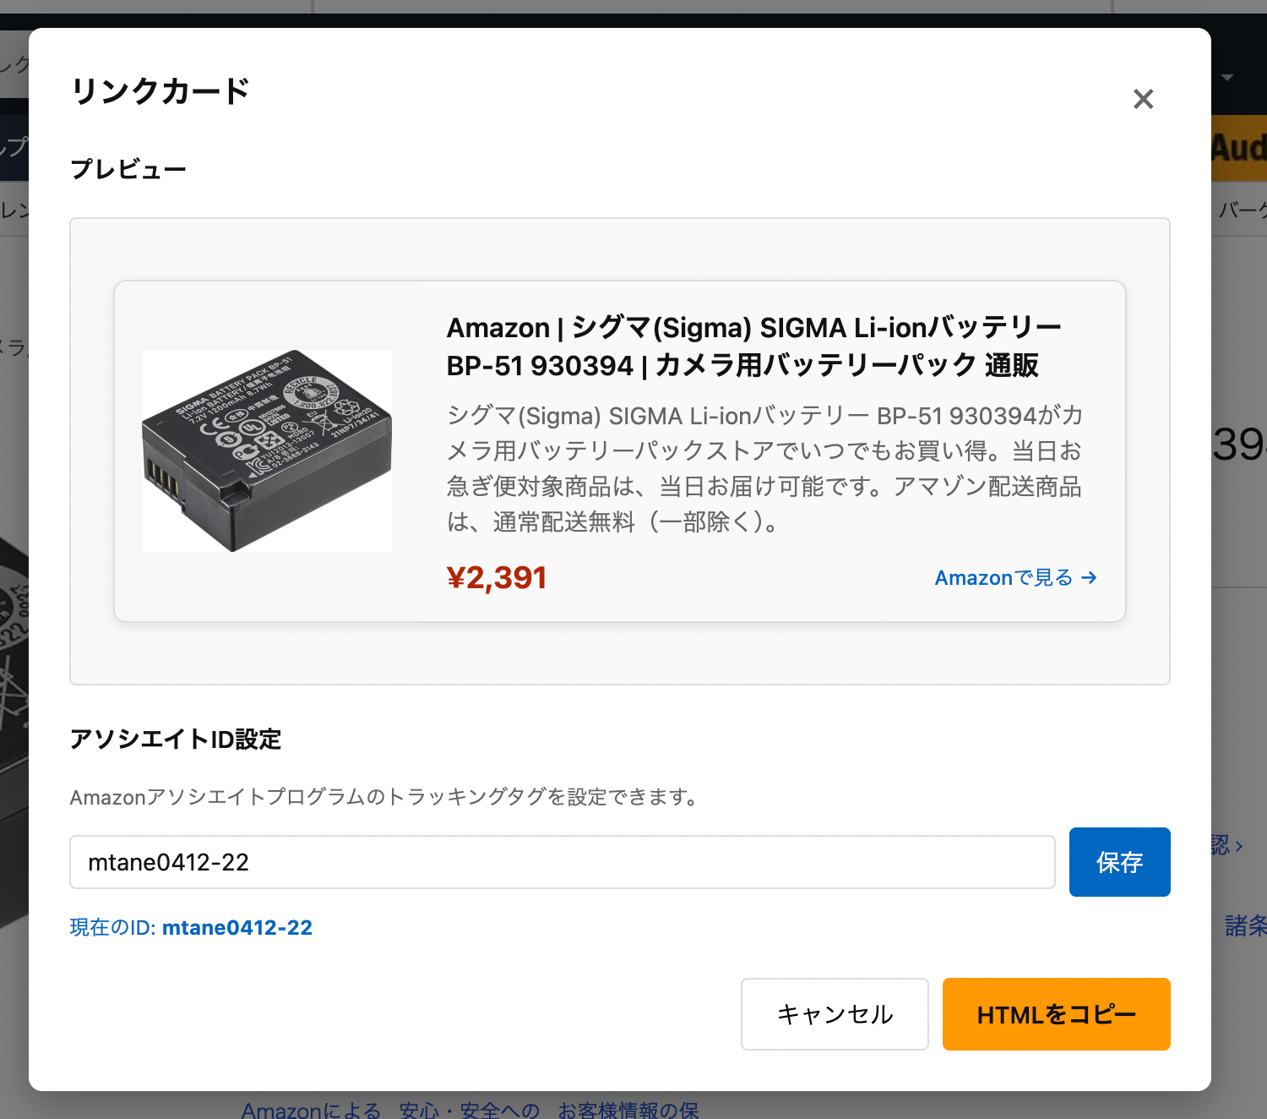Click the product title in the preview card
Image resolution: width=1267 pixels, height=1119 pixels.
coord(753,347)
